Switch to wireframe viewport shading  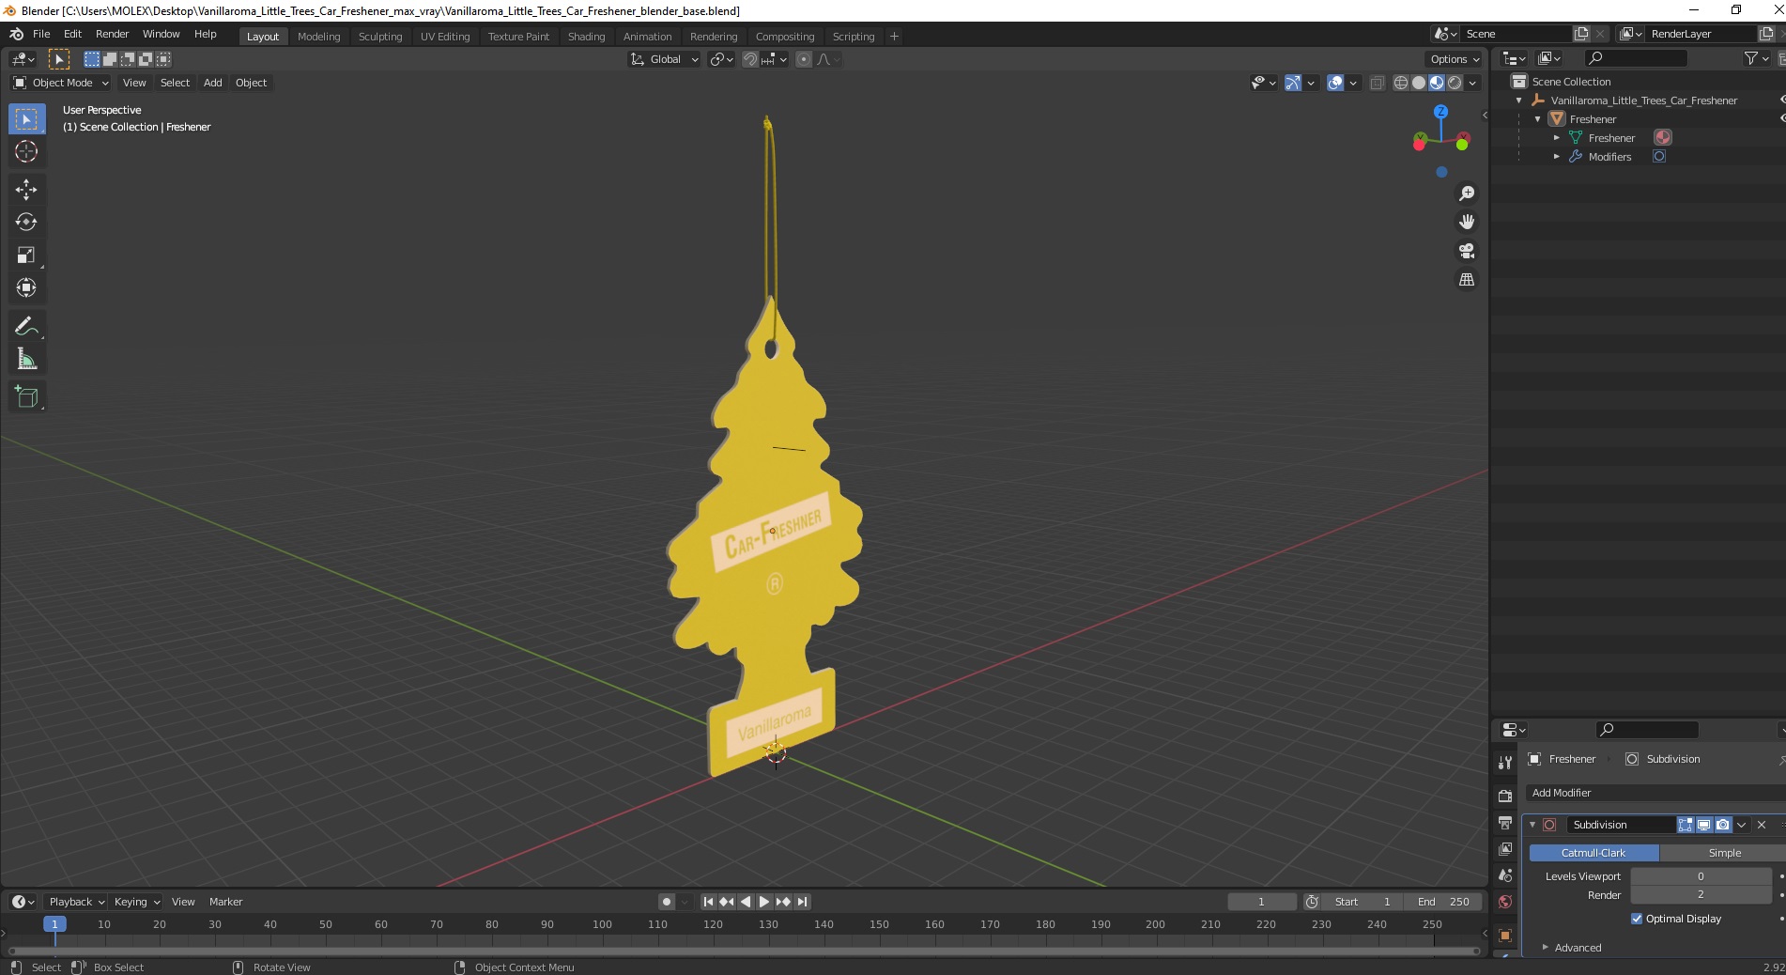[x=1401, y=83]
